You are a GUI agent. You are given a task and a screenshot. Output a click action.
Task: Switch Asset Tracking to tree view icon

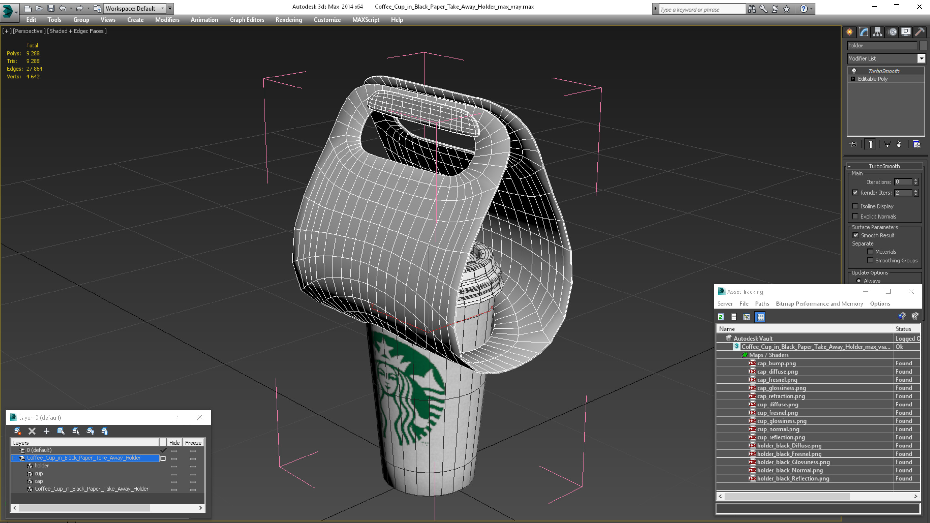pos(747,317)
